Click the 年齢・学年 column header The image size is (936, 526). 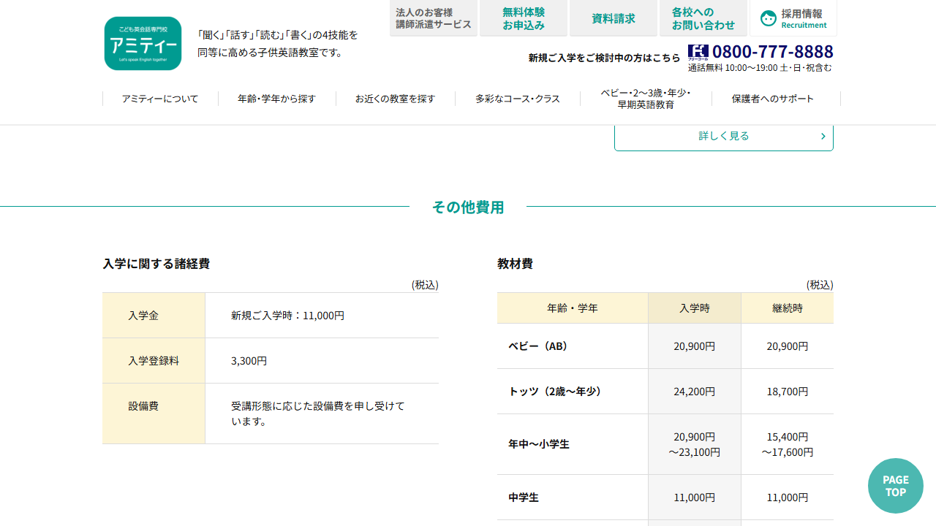point(573,308)
